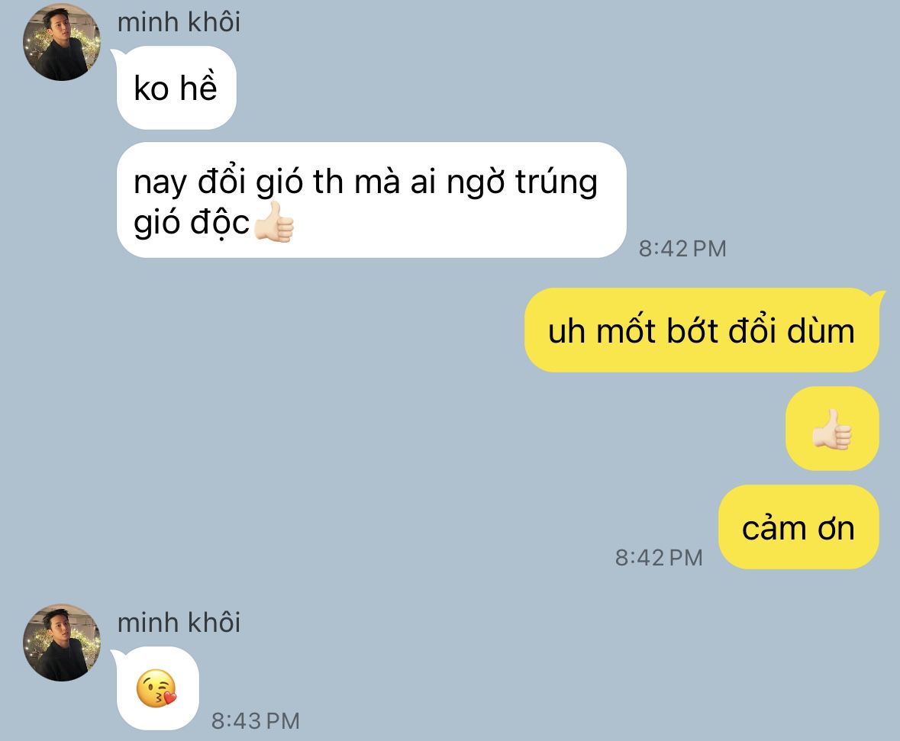Click the words 'gió độc' in message
The width and height of the screenshot is (900, 741).
192,222
